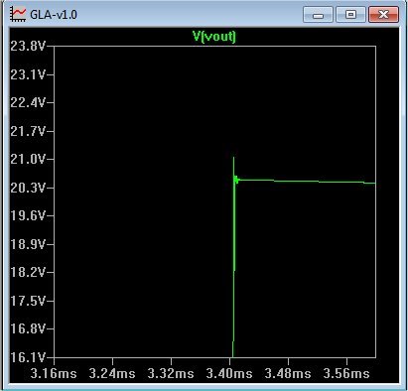
Task: Minimize the GLA-v1.0 plot window
Action: (x=318, y=15)
